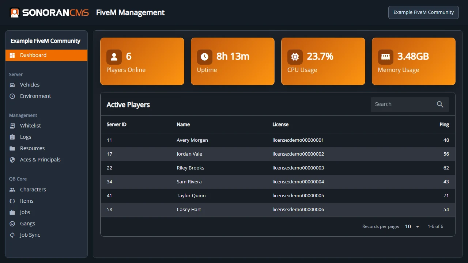The height and width of the screenshot is (263, 468).
Task: Click the ping value 71
Action: (446, 196)
